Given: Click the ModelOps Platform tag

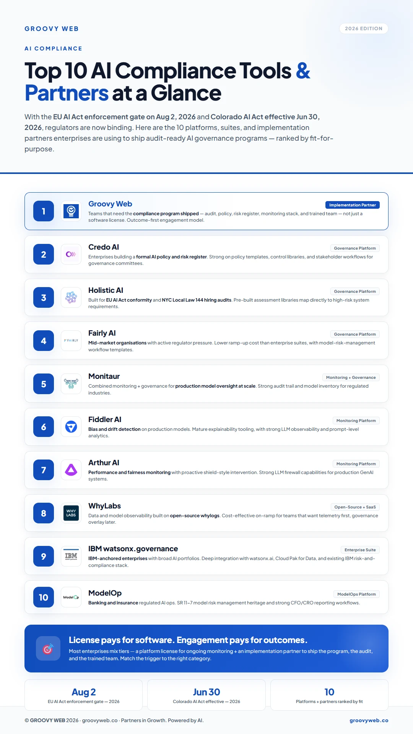Looking at the screenshot, I should tap(356, 594).
